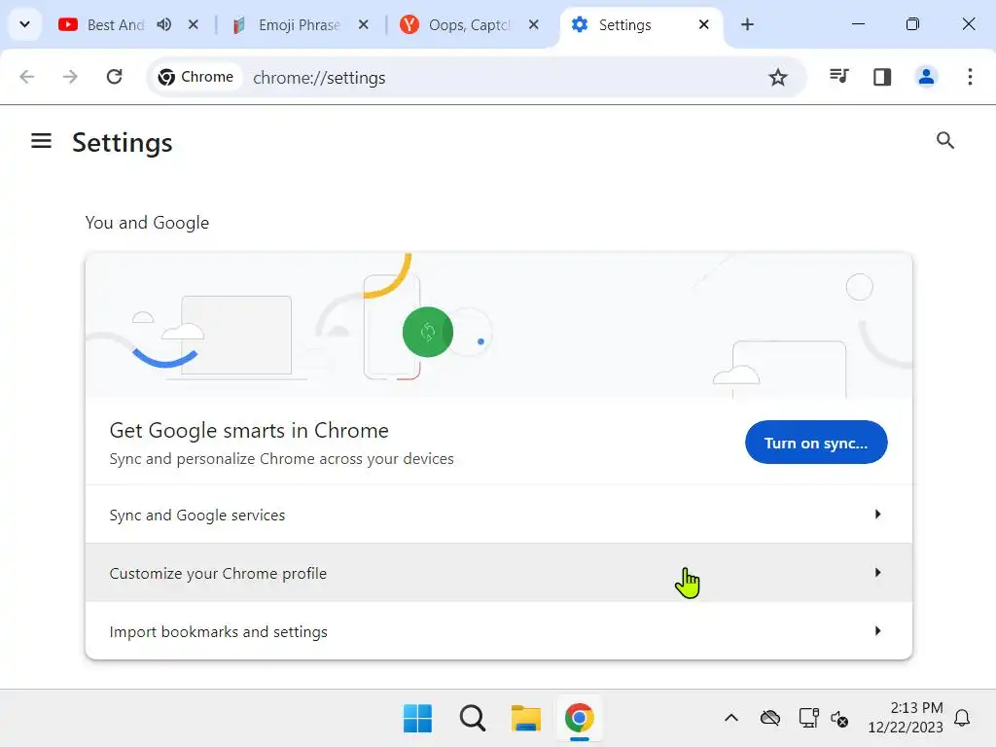The width and height of the screenshot is (996, 747).
Task: Open the media controls icon
Action: click(839, 77)
